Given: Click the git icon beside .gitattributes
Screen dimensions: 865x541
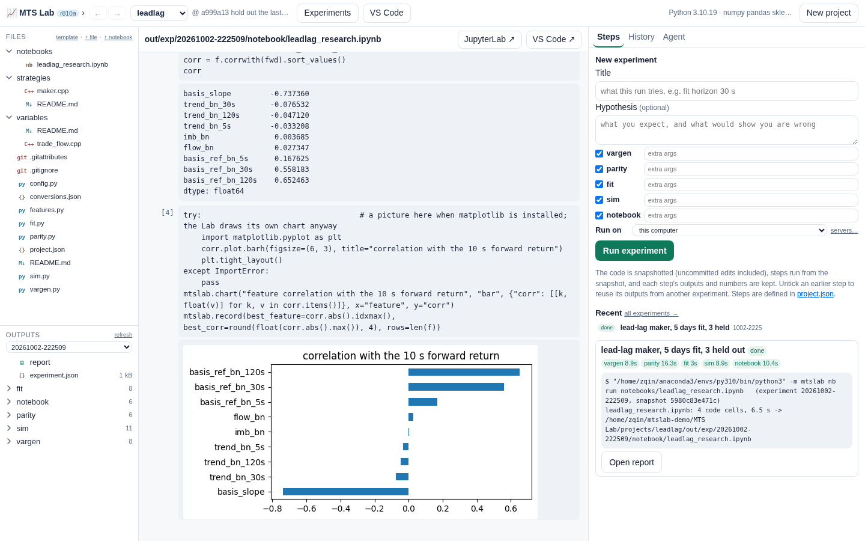Looking at the screenshot, I should pos(22,157).
